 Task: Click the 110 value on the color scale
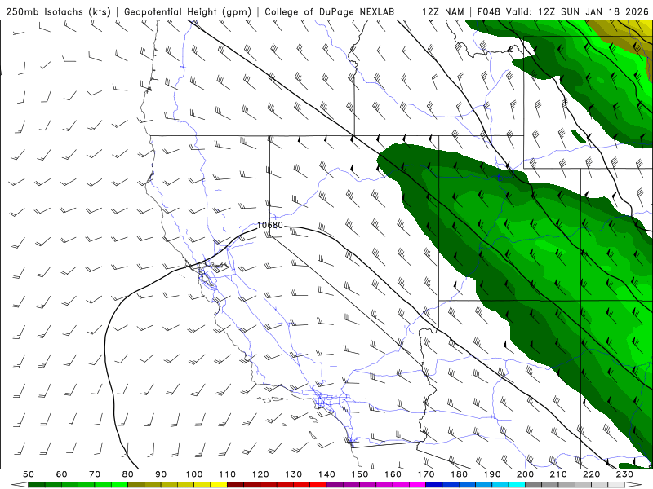pyautogui.click(x=227, y=474)
